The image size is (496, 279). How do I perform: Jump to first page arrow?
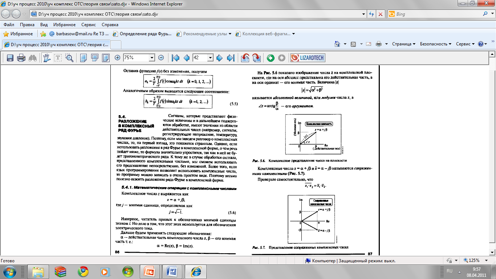coord(176,58)
